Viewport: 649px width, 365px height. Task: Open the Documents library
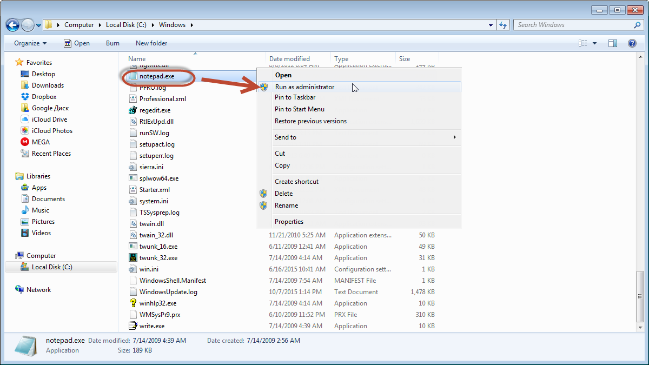(x=48, y=199)
